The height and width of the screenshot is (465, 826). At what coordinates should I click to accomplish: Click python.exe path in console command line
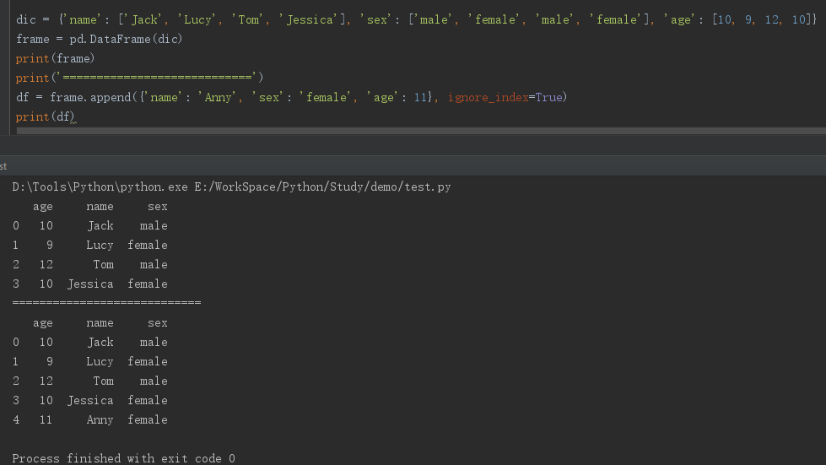click(100, 187)
